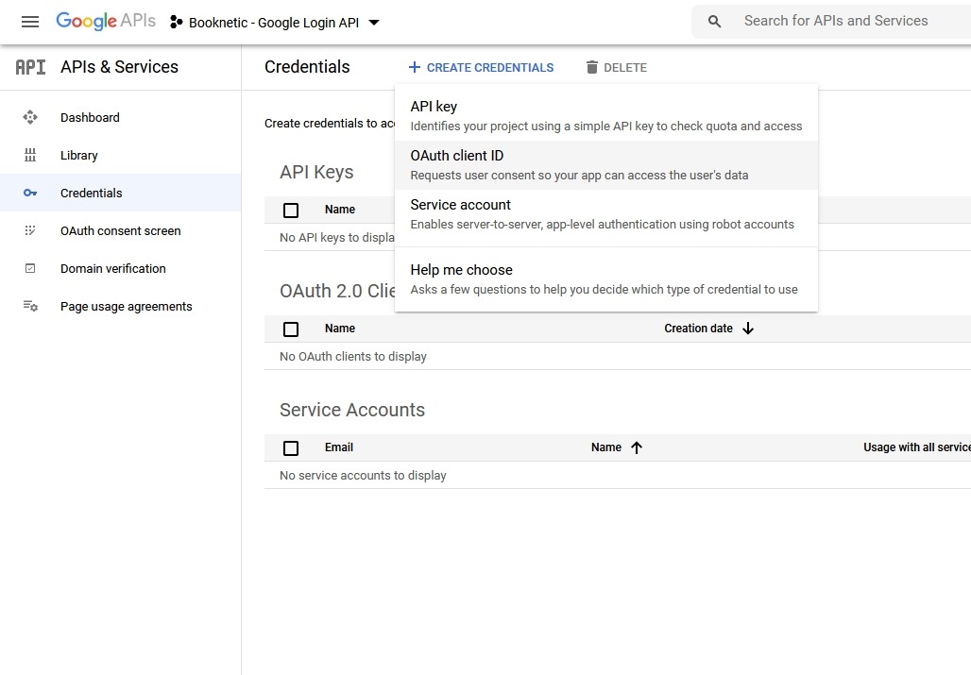Click the search magnifier icon
The height and width of the screenshot is (675, 971).
pyautogui.click(x=712, y=20)
